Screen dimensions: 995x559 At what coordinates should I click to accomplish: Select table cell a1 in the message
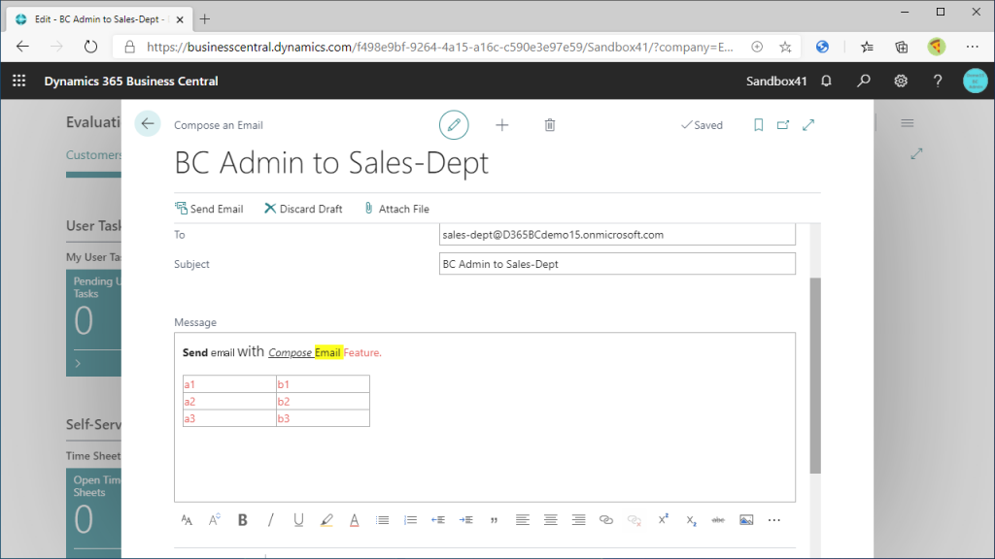coord(229,384)
